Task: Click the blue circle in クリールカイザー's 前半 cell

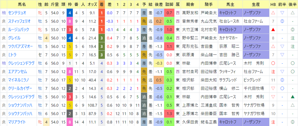Action: pos(282,89)
